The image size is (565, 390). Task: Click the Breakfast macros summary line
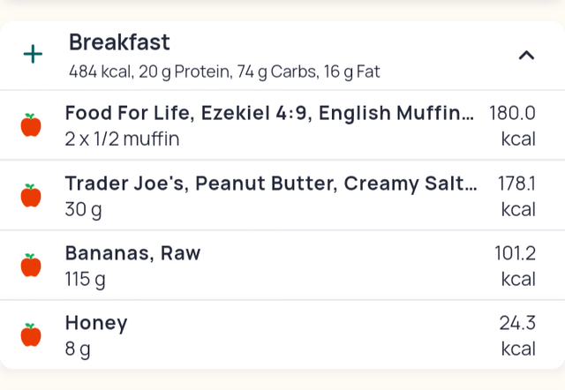(224, 71)
